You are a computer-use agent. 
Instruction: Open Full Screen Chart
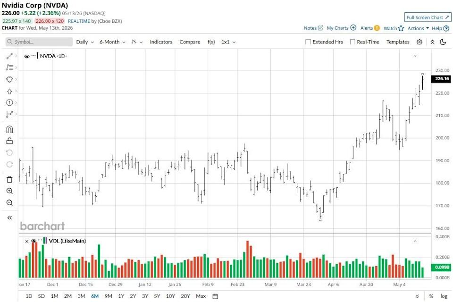click(428, 17)
